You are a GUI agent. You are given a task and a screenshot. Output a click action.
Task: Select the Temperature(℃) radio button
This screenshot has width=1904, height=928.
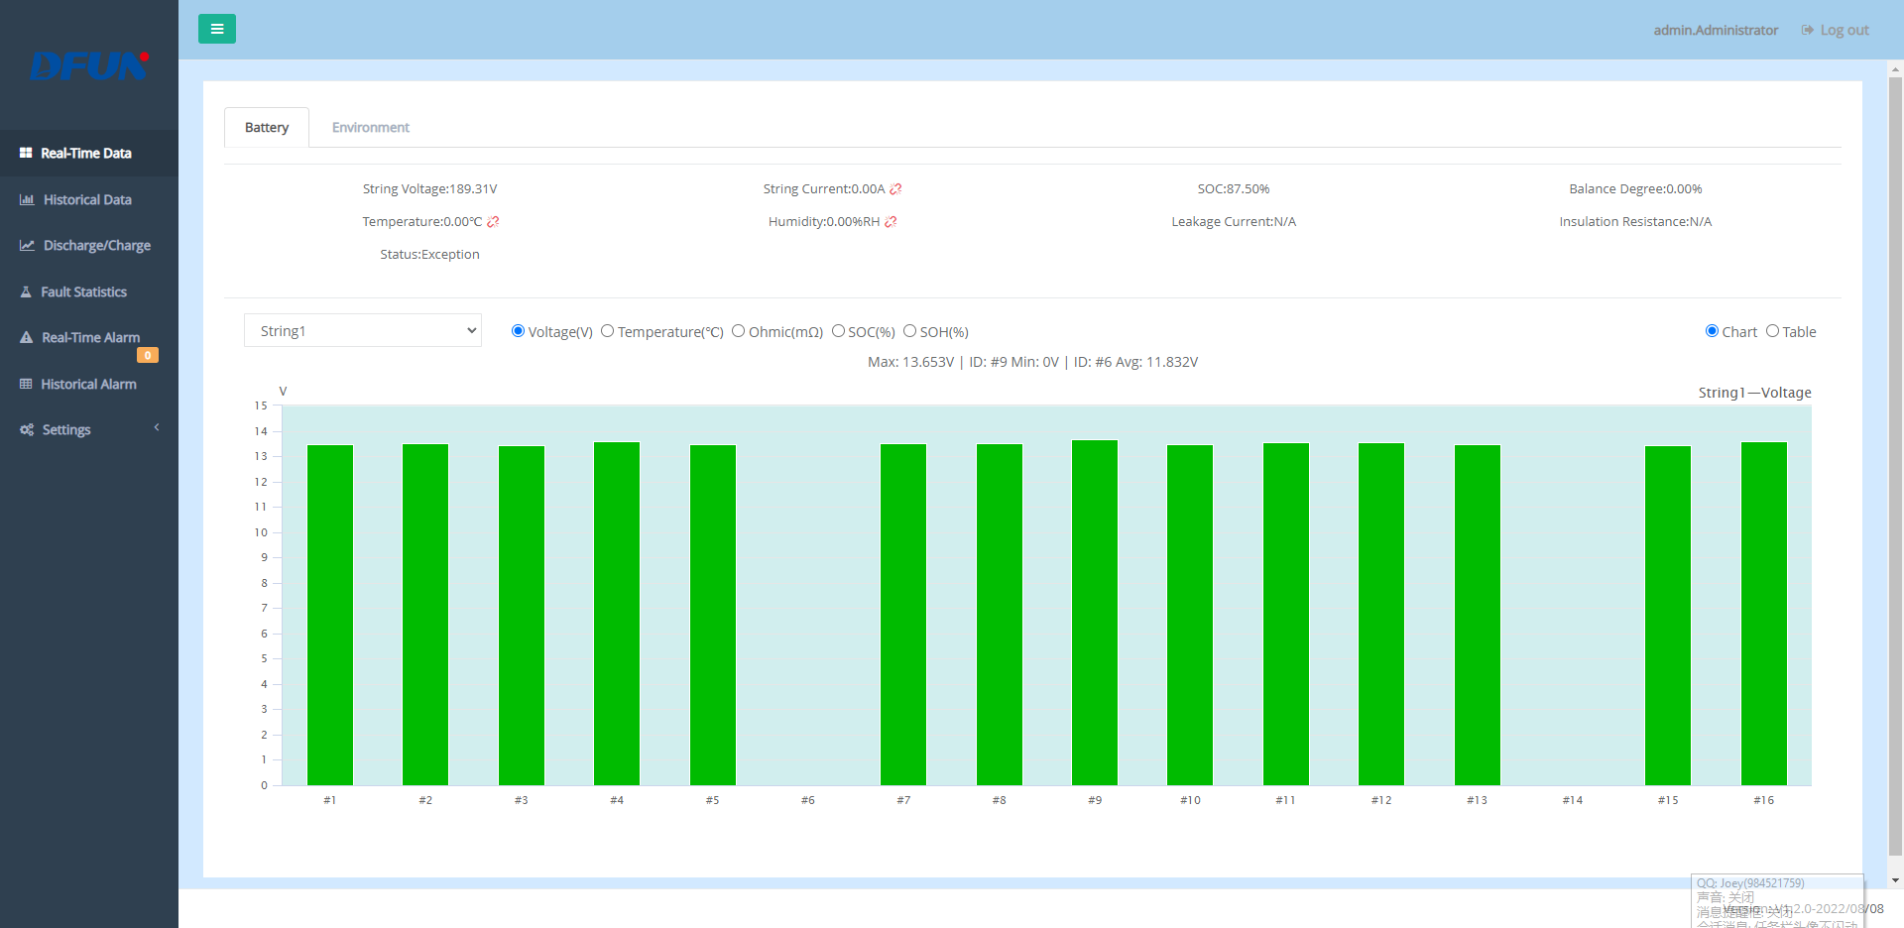point(608,331)
